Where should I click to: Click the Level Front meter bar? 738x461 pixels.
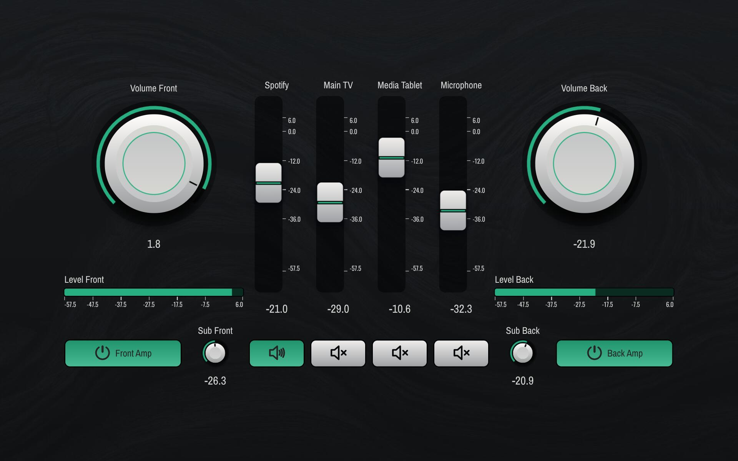tap(154, 292)
